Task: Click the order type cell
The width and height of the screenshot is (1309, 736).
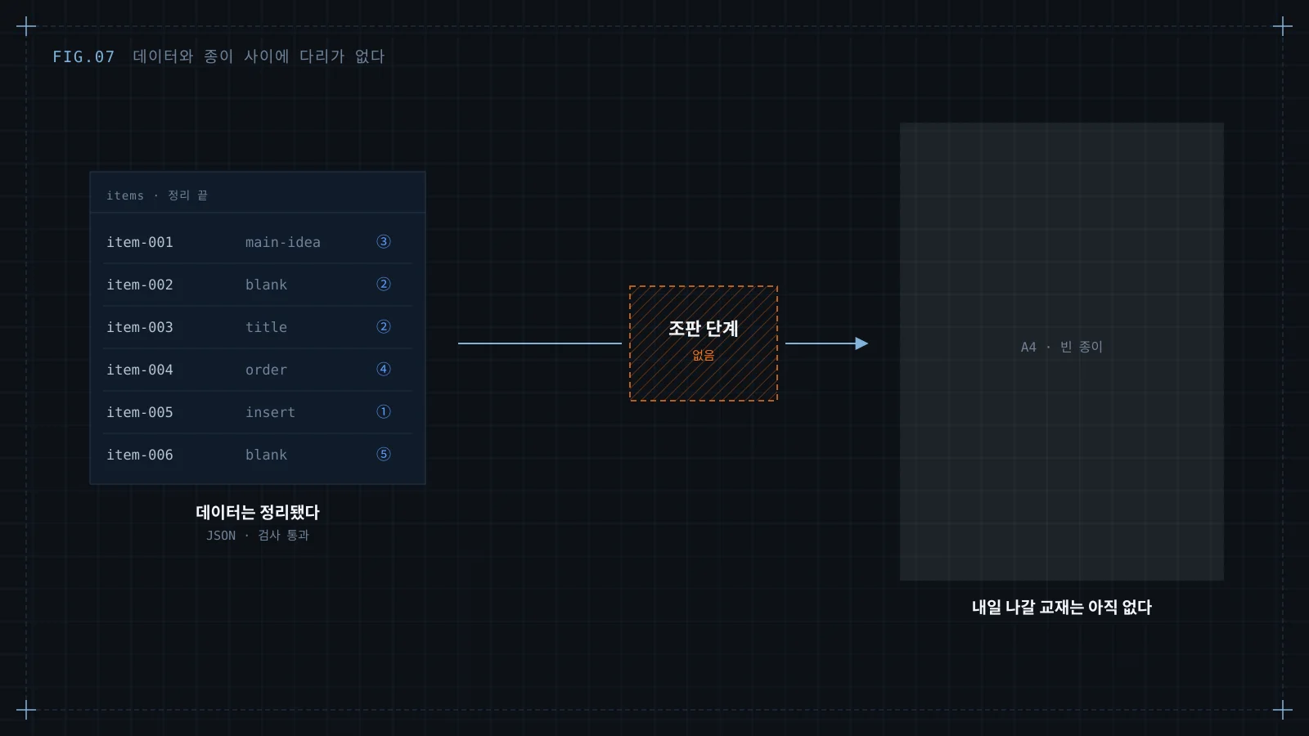Action: [x=267, y=370]
